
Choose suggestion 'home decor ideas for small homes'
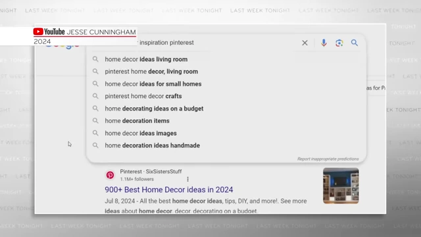click(153, 84)
